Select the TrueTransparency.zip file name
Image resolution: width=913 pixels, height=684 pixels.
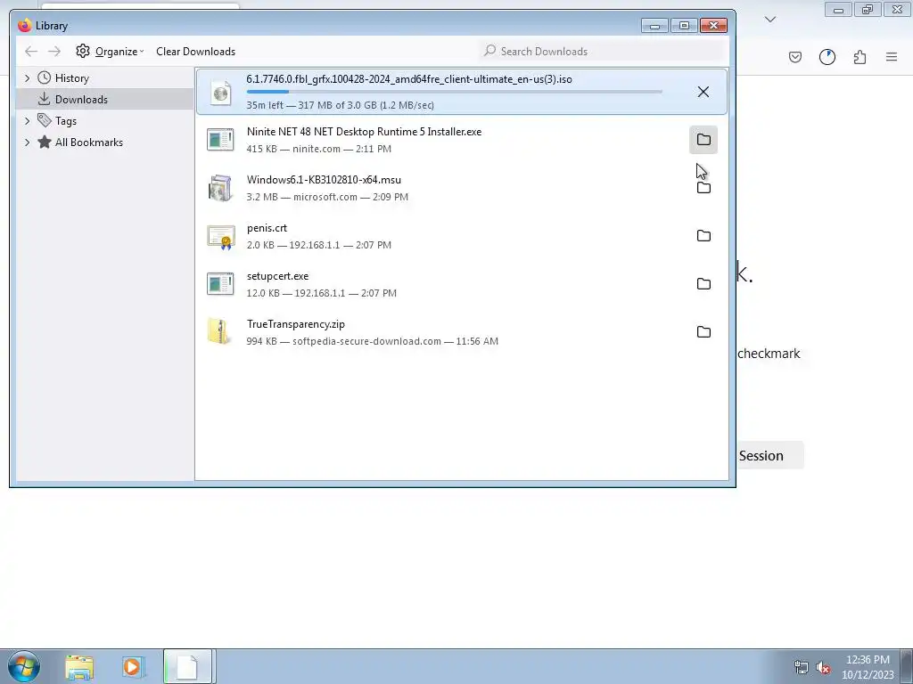click(x=296, y=324)
